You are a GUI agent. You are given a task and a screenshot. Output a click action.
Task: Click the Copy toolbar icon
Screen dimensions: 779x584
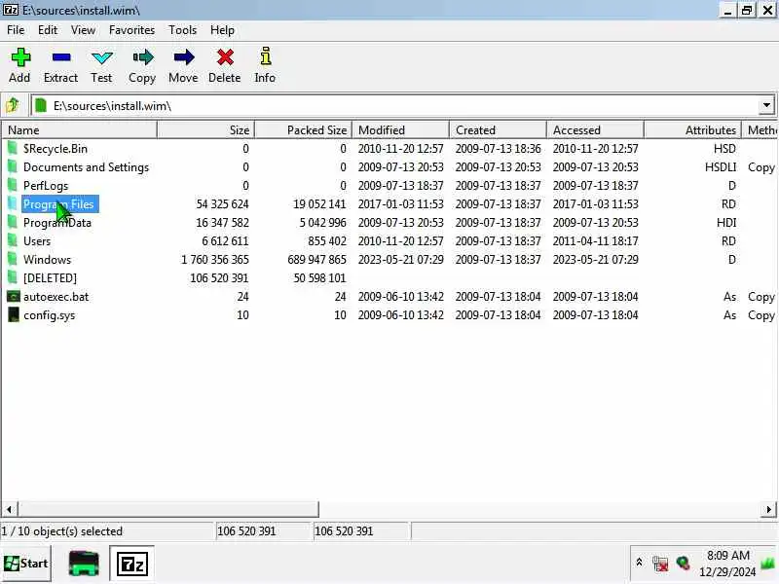click(143, 57)
